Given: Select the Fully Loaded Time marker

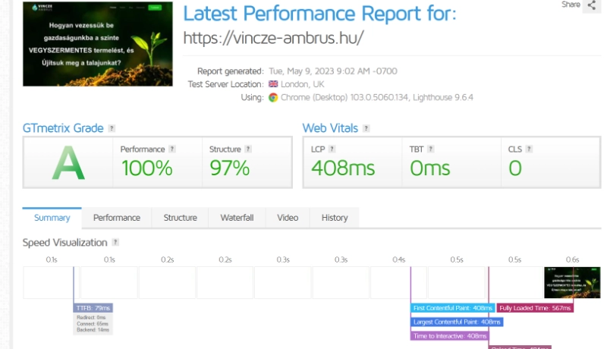Looking at the screenshot, I should pos(535,308).
